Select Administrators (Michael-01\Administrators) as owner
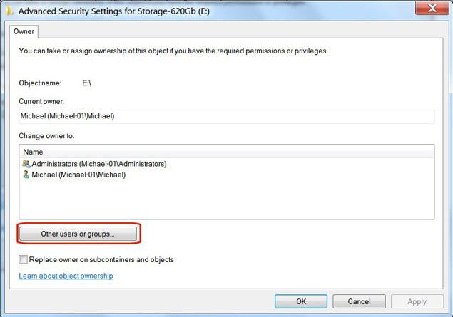Viewport: 453px width, 317px height. click(98, 164)
